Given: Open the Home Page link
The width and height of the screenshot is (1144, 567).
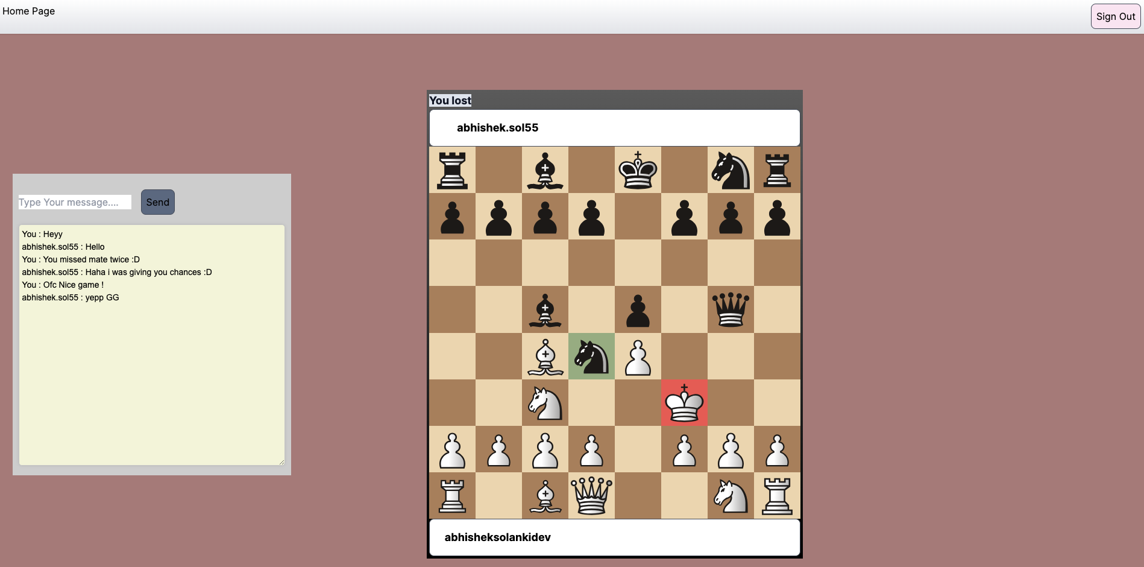Looking at the screenshot, I should pos(28,11).
